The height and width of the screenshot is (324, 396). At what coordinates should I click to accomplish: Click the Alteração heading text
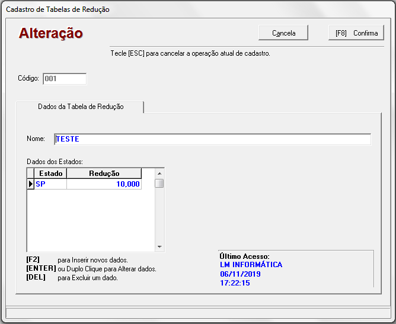pyautogui.click(x=51, y=33)
